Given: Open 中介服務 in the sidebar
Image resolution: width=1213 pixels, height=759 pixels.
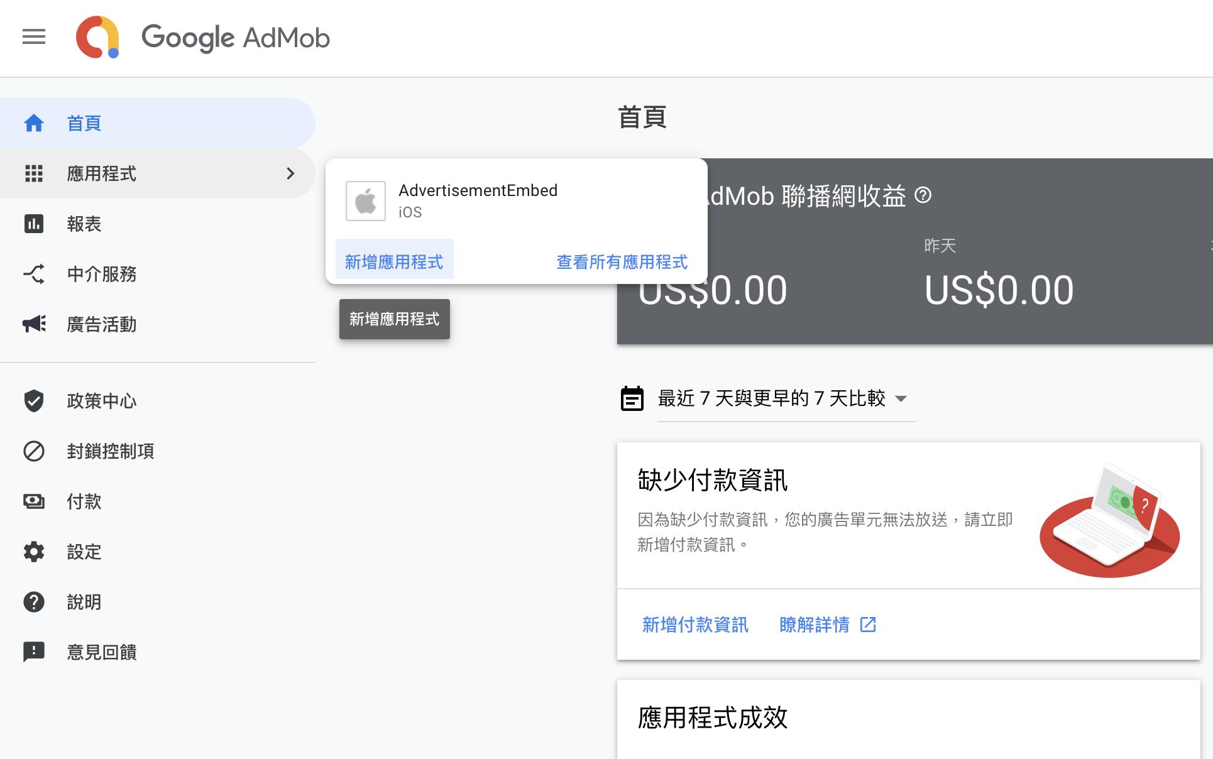Looking at the screenshot, I should point(157,274).
